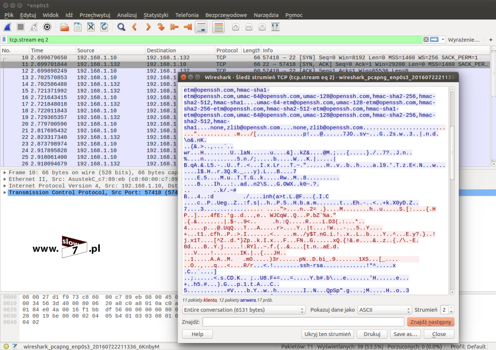496x350 pixels.
Task: Select packet 16 at time 2.721643415
Action: (89, 98)
